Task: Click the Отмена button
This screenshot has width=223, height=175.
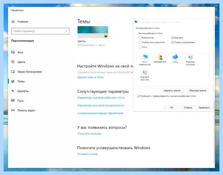Action: (188, 108)
